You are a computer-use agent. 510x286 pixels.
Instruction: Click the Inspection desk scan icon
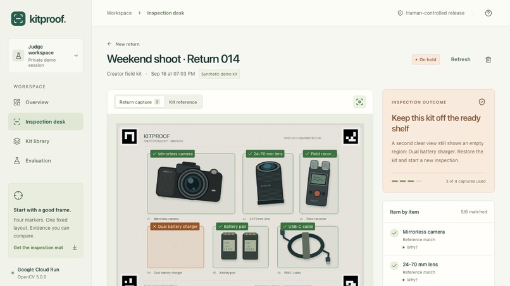[x=17, y=122]
